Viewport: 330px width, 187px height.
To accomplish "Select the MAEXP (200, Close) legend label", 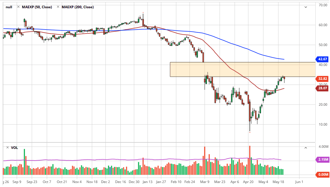I will pyautogui.click(x=77, y=7).
